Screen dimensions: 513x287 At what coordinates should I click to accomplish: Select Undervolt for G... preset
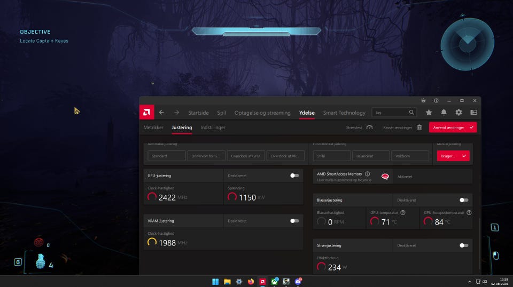pos(206,156)
